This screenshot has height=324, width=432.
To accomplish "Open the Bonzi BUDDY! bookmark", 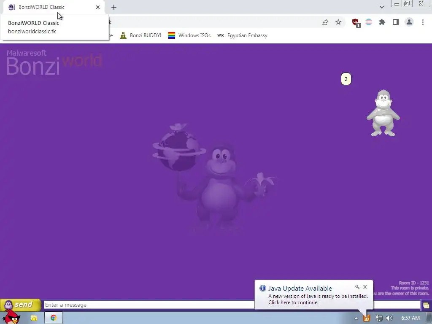I will tap(140, 35).
